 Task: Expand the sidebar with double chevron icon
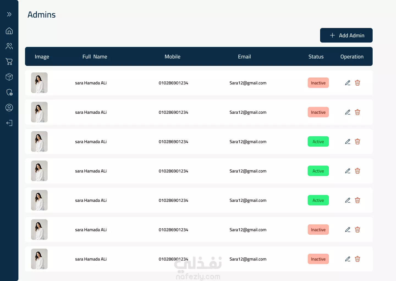[x=9, y=14]
